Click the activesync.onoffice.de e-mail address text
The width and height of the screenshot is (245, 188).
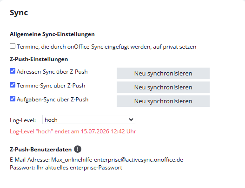click(117, 160)
